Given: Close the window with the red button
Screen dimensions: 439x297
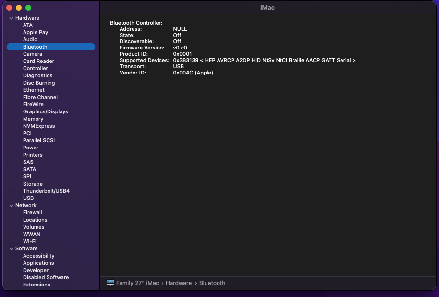Looking at the screenshot, I should (x=9, y=8).
